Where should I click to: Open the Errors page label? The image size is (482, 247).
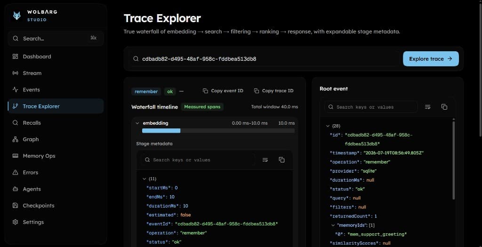point(31,173)
